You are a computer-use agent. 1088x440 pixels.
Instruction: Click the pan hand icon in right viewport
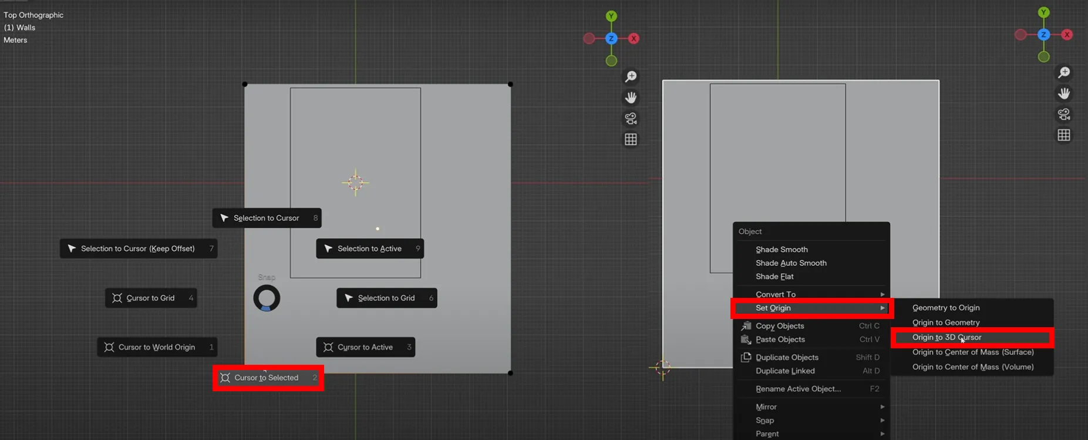point(1063,93)
